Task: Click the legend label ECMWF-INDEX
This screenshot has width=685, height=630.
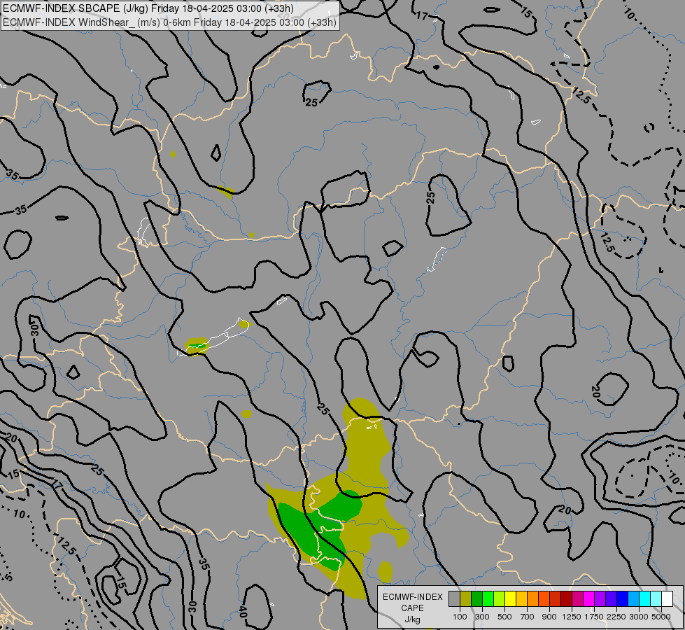Action: click(413, 597)
